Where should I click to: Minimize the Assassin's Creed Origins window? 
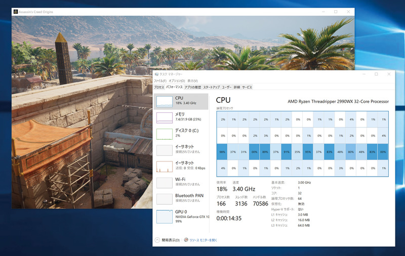[x=323, y=12]
